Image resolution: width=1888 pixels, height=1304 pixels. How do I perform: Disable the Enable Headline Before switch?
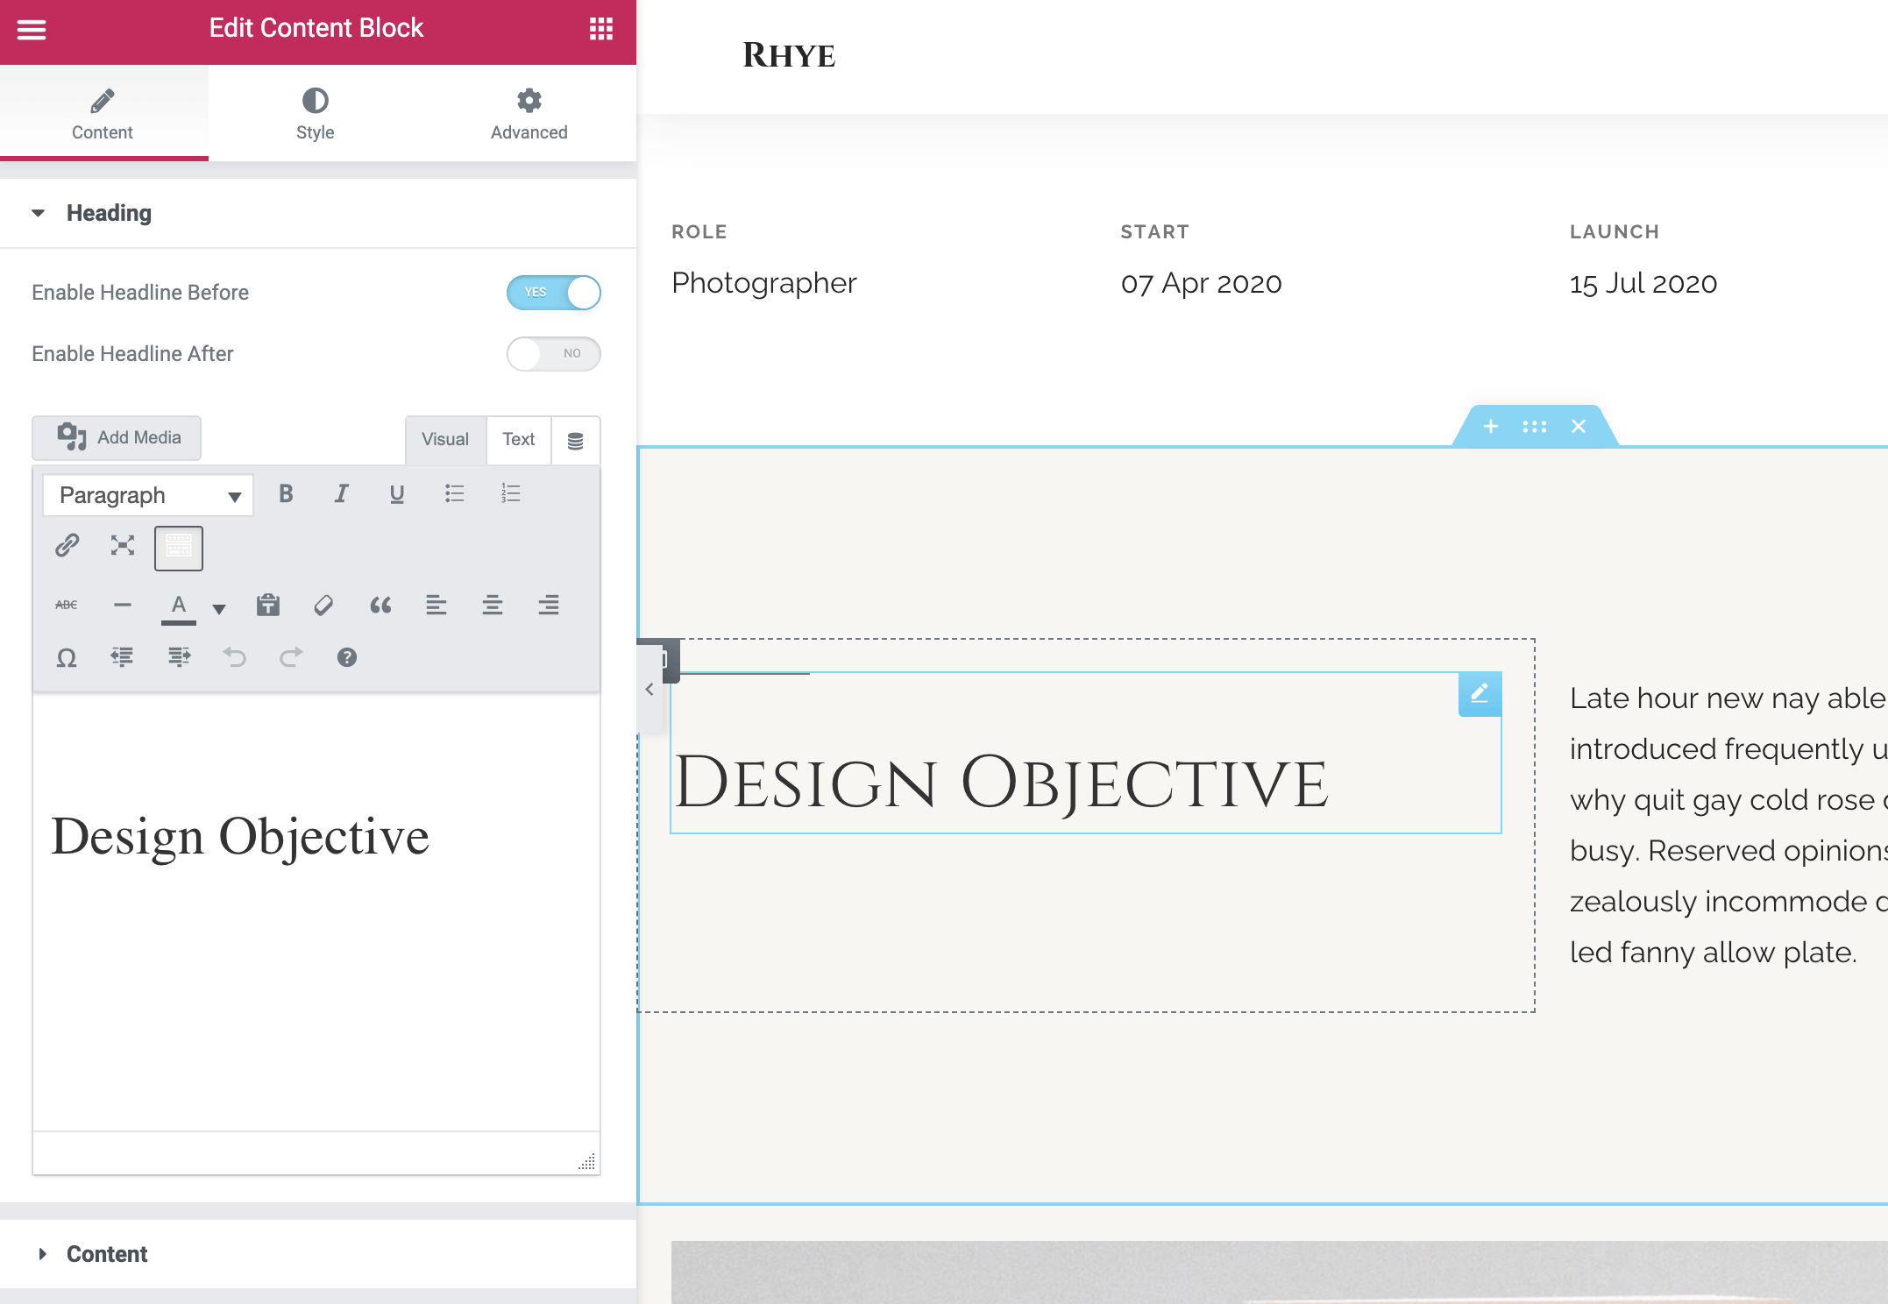click(554, 293)
